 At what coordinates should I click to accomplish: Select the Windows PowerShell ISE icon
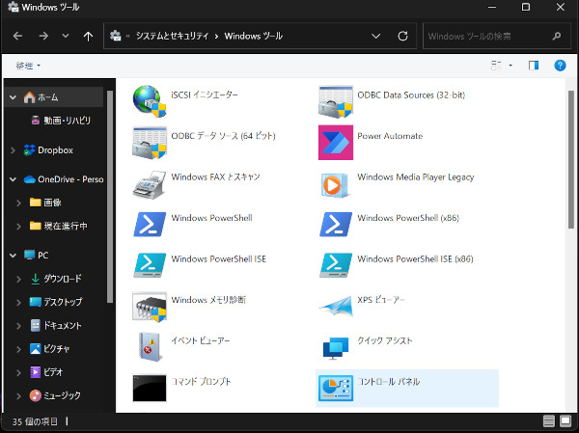coord(150,265)
